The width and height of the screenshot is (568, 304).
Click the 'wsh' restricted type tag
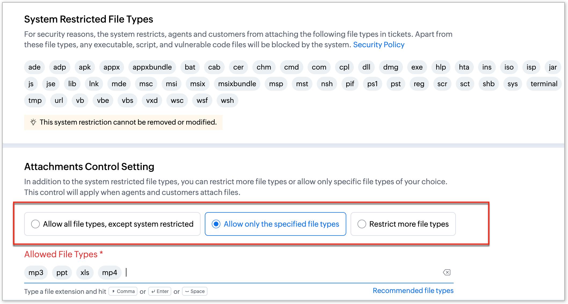(227, 100)
